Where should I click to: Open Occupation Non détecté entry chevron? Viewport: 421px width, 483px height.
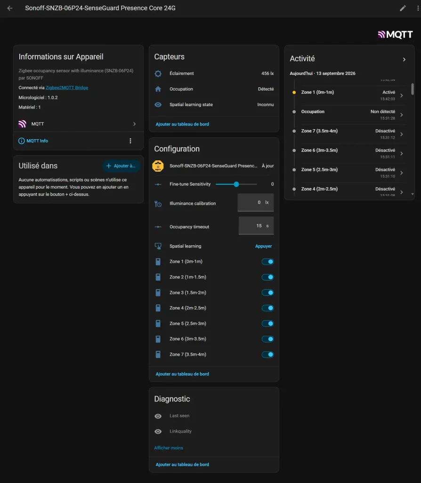[402, 115]
